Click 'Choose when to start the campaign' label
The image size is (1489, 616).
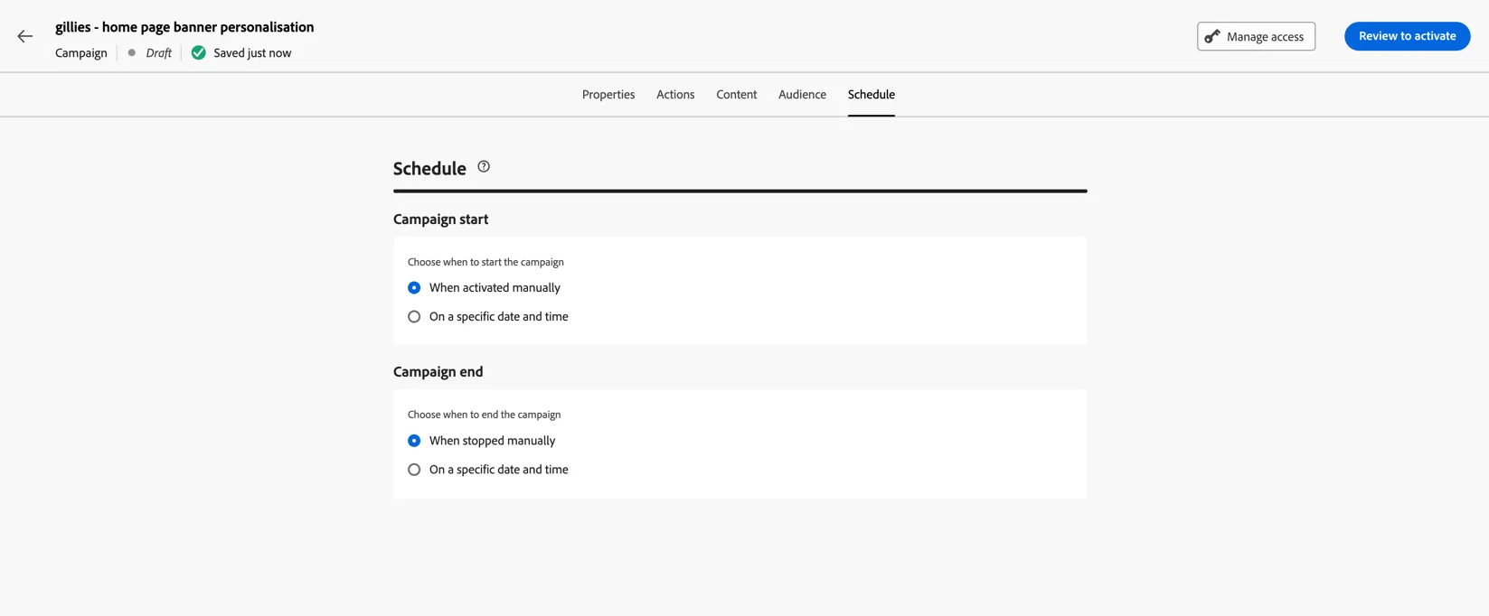[485, 262]
